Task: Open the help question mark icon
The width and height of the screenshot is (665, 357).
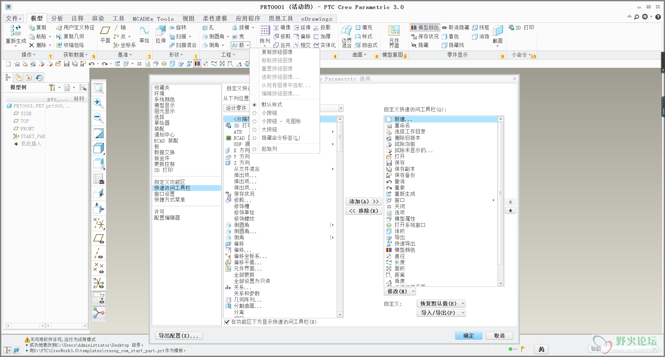Action: point(658,17)
